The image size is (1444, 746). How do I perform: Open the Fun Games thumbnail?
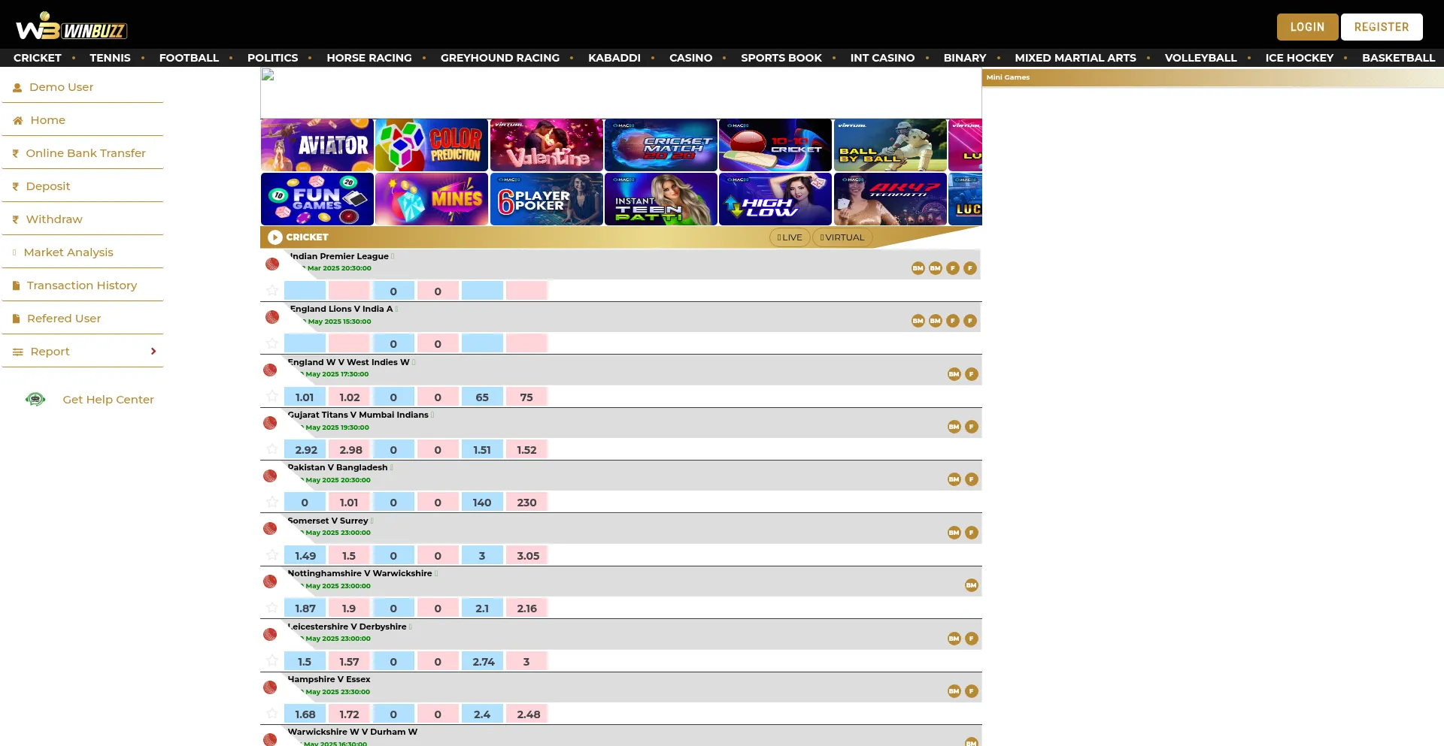pyautogui.click(x=317, y=199)
